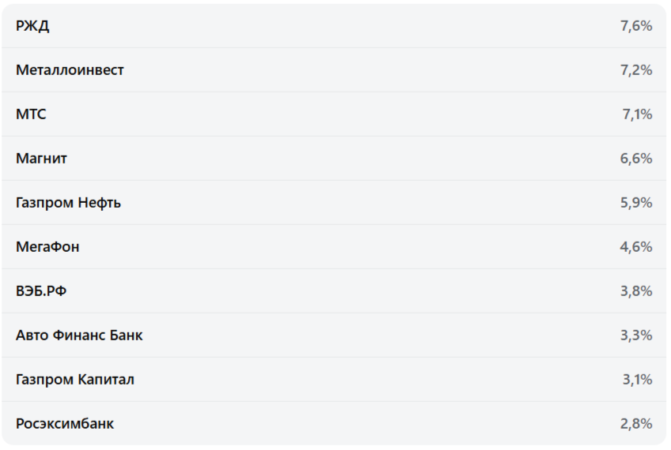The height and width of the screenshot is (450, 671).
Task: Click the Росэксимбанк company name
Action: (65, 424)
